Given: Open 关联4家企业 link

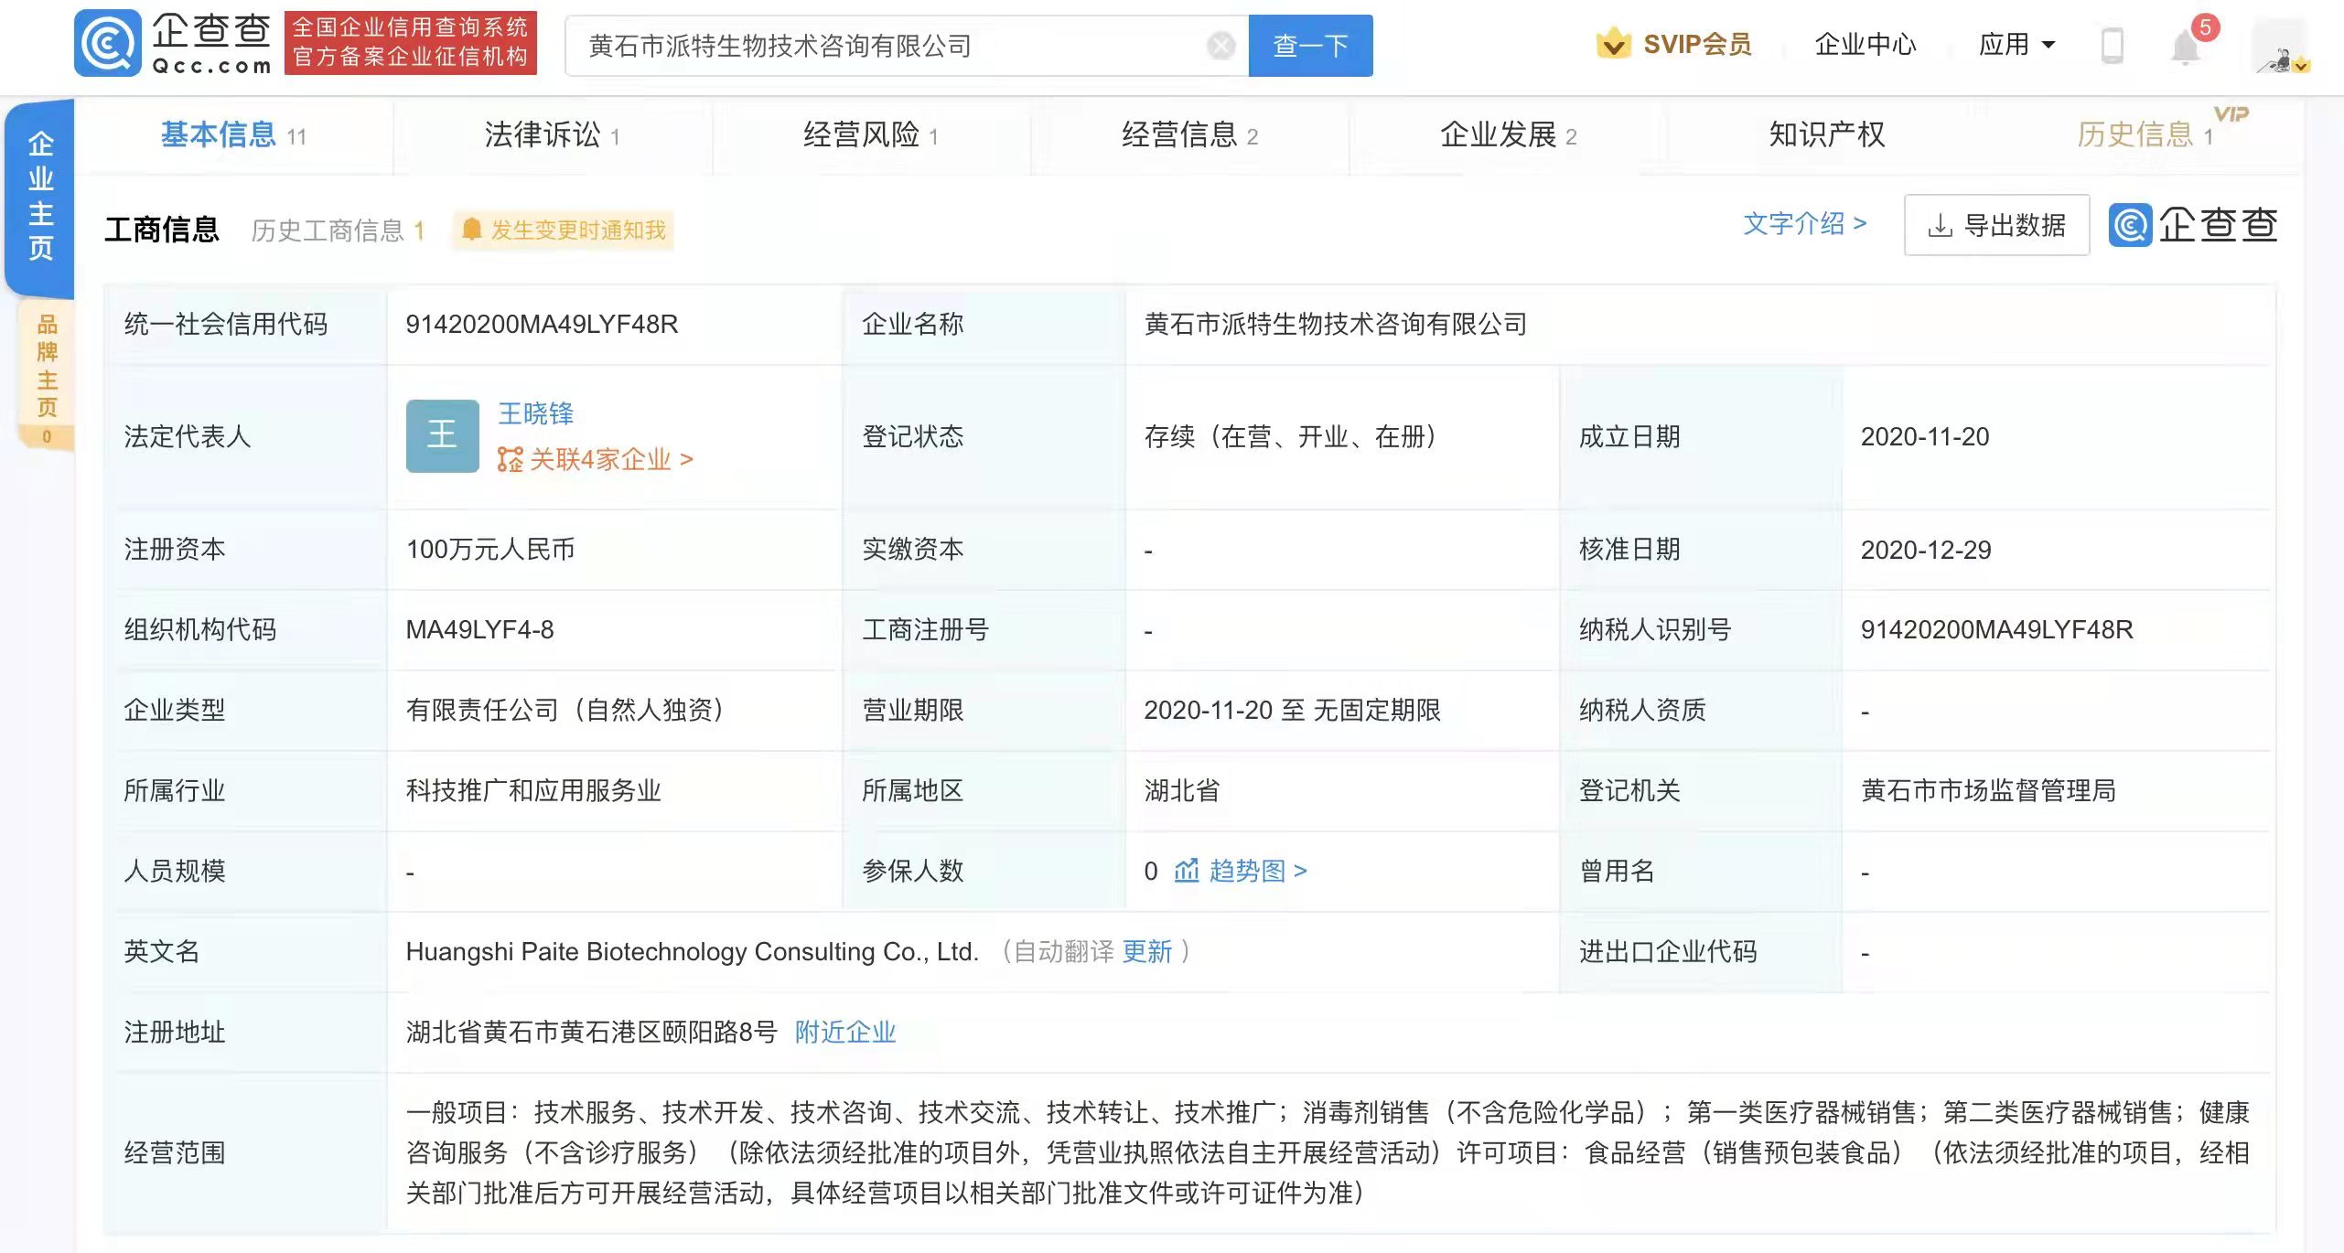Looking at the screenshot, I should (595, 459).
